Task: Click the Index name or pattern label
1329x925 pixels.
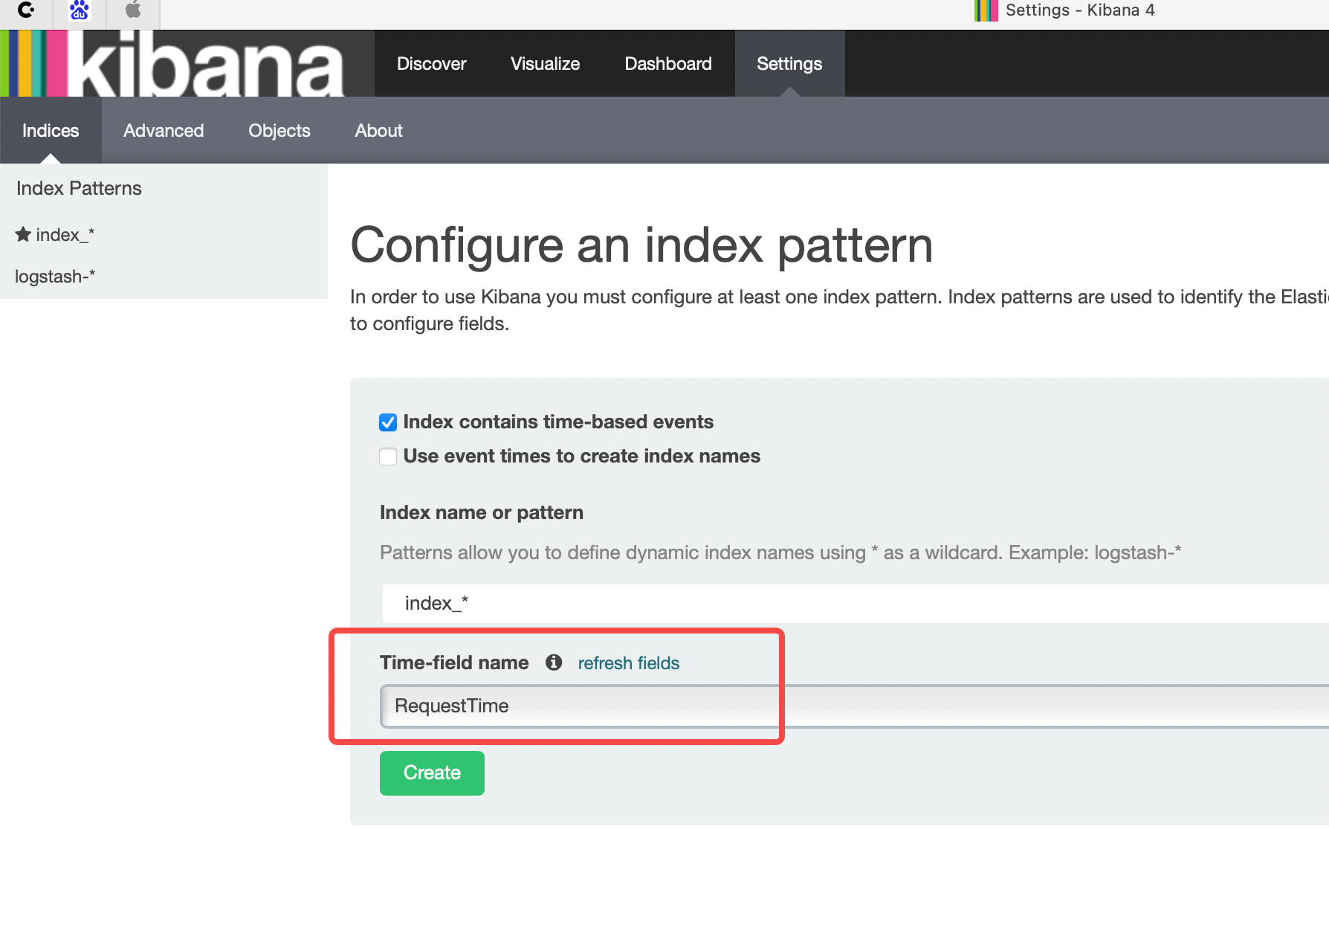Action: click(x=482, y=512)
